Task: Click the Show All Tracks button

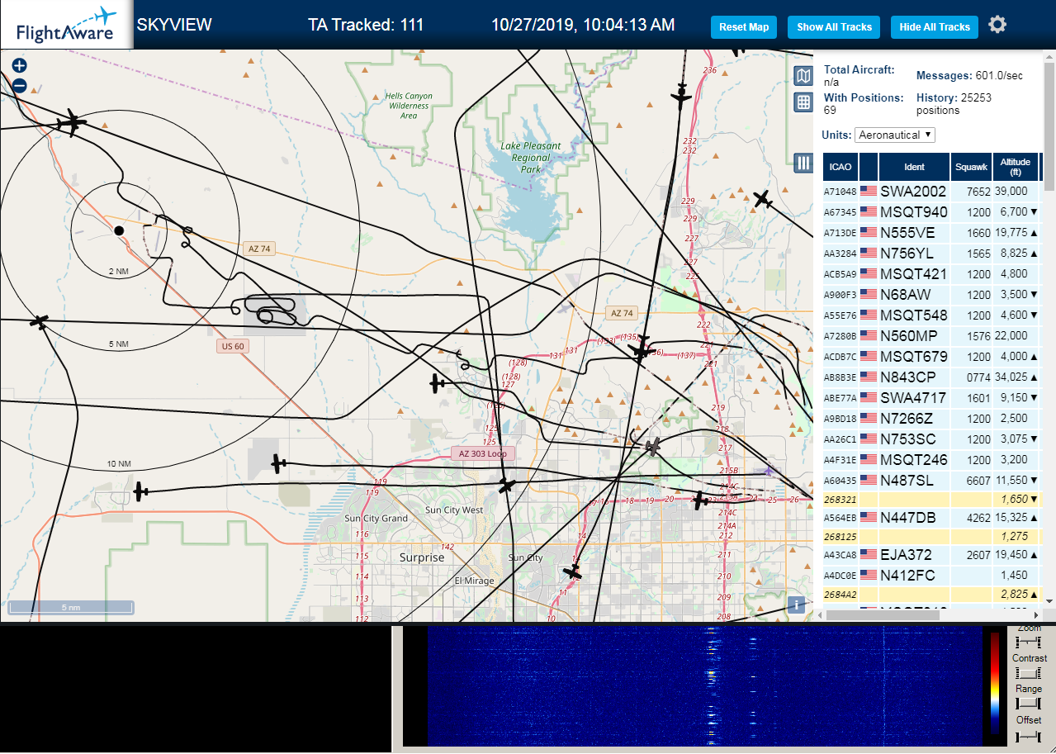Action: (x=834, y=27)
